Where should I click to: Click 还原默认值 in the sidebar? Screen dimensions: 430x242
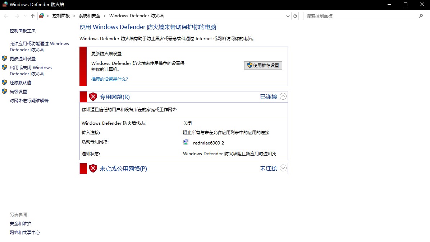(x=20, y=82)
